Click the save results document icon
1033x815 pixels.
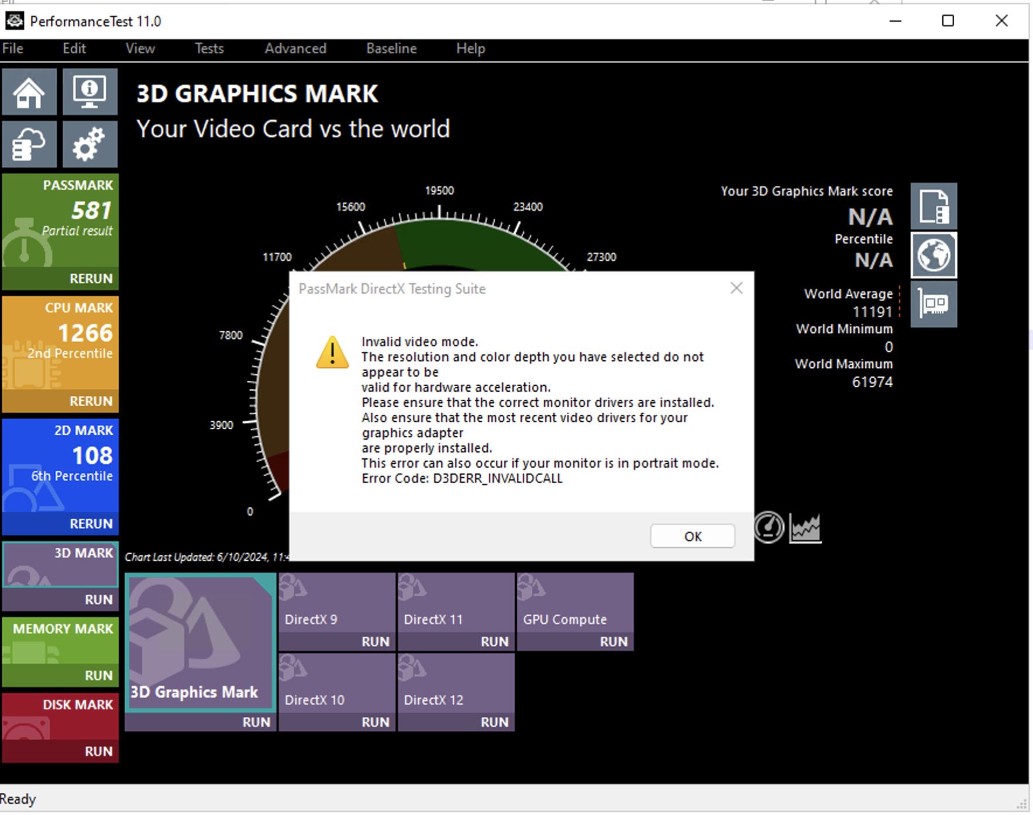pos(934,206)
